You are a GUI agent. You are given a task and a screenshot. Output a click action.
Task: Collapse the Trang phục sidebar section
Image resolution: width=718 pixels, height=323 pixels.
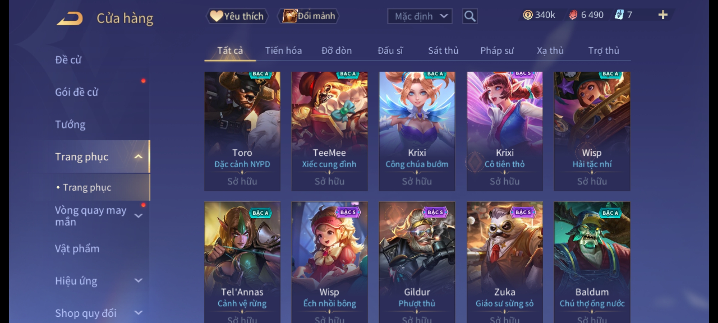coord(139,156)
